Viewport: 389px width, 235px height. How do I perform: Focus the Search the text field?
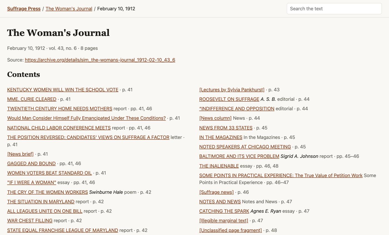[334, 9]
